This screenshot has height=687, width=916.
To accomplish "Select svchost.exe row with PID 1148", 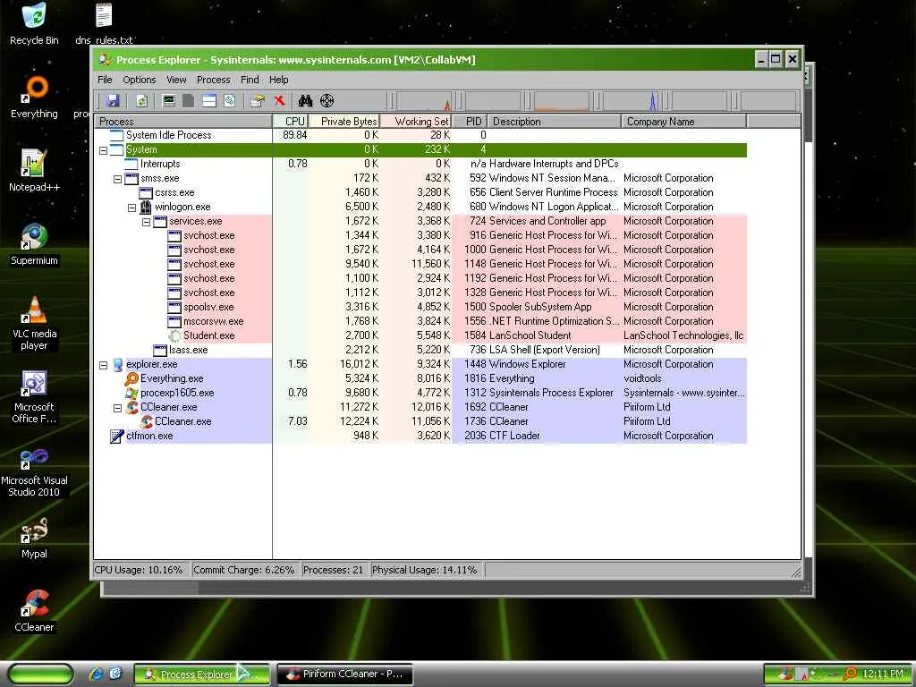I will [x=420, y=264].
